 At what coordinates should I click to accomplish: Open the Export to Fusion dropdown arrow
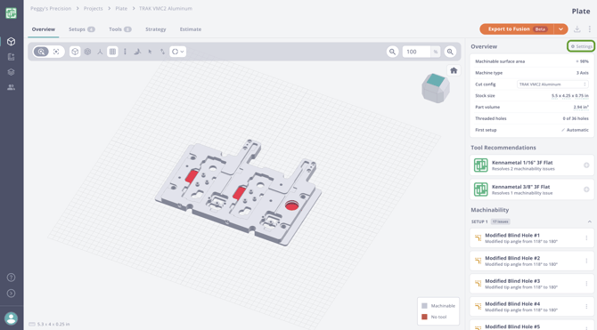pos(560,28)
